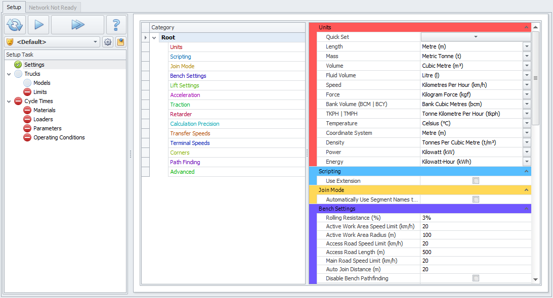The height and width of the screenshot is (298, 553).
Task: Open the Length unit dropdown
Action: pos(527,46)
